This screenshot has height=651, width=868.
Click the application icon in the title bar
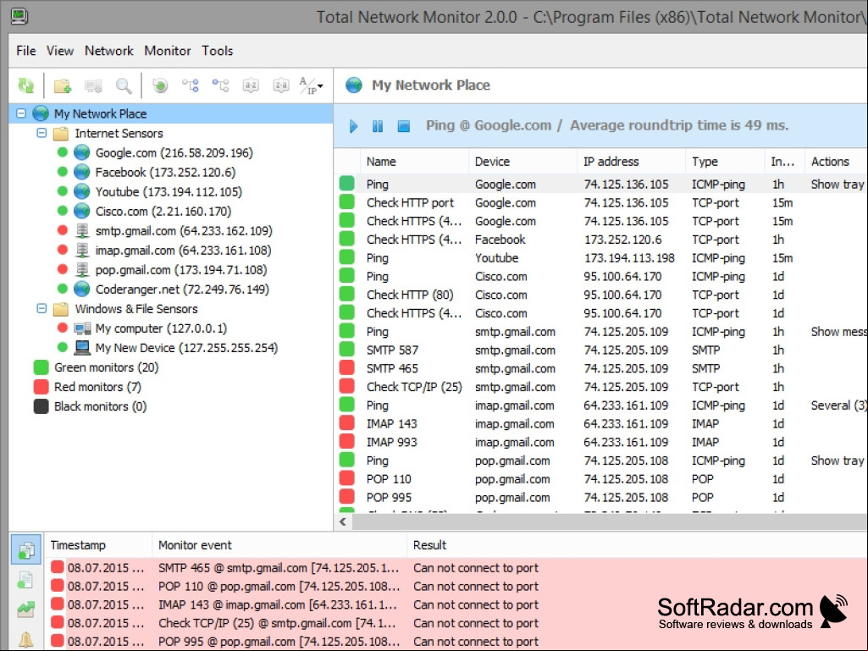(20, 16)
